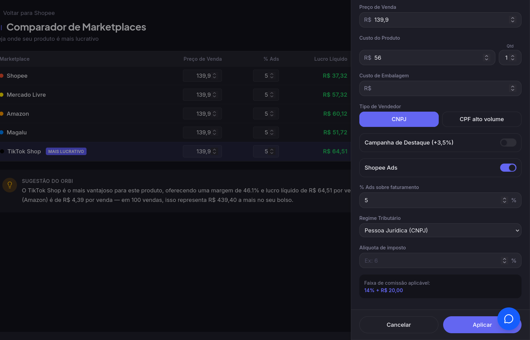The height and width of the screenshot is (340, 530).
Task: Adjust % Ads sobre faturamento stepper
Action: tap(505, 200)
